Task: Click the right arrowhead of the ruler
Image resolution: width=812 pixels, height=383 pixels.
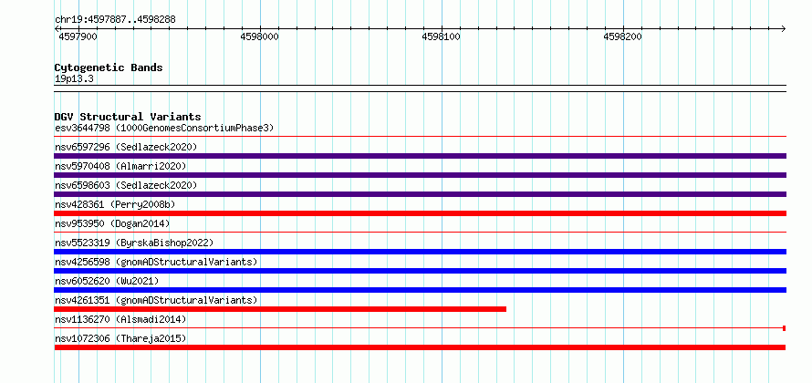Action: point(784,28)
